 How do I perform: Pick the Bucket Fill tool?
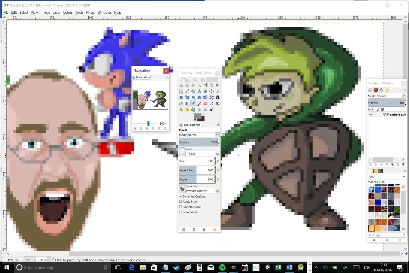coord(181,103)
